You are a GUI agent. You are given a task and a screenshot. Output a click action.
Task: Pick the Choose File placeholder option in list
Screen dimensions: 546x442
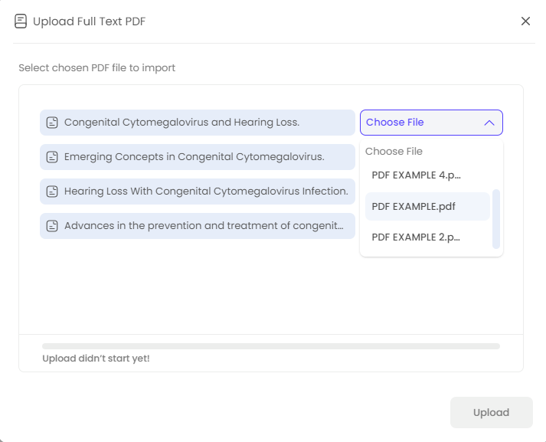(x=394, y=152)
